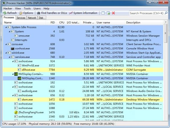170x128 pixels.
Task: Collapse NVDisplay.Container PID 988 node
Action: (13, 74)
